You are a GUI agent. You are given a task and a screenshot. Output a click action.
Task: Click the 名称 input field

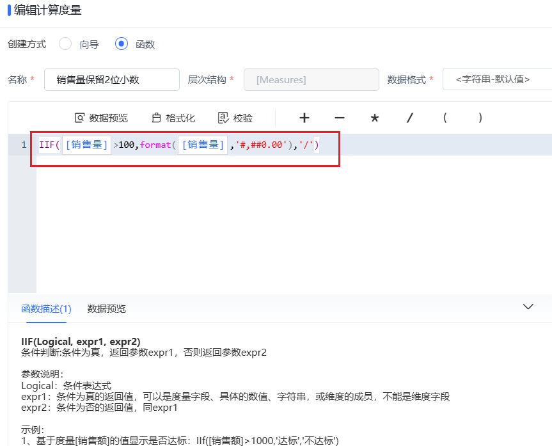point(111,79)
